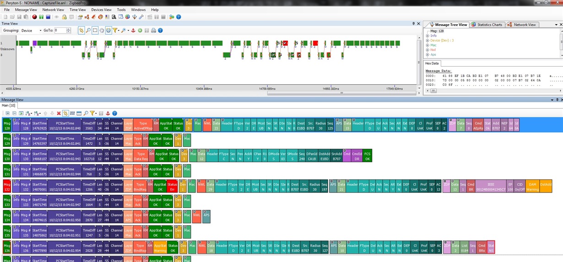Expand the Device (Dev) : 3 tree node
The height and width of the screenshot is (262, 563).
tap(428, 40)
